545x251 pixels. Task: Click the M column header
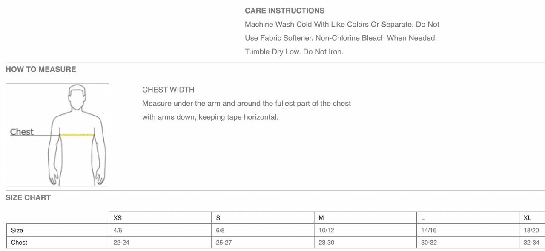point(366,218)
